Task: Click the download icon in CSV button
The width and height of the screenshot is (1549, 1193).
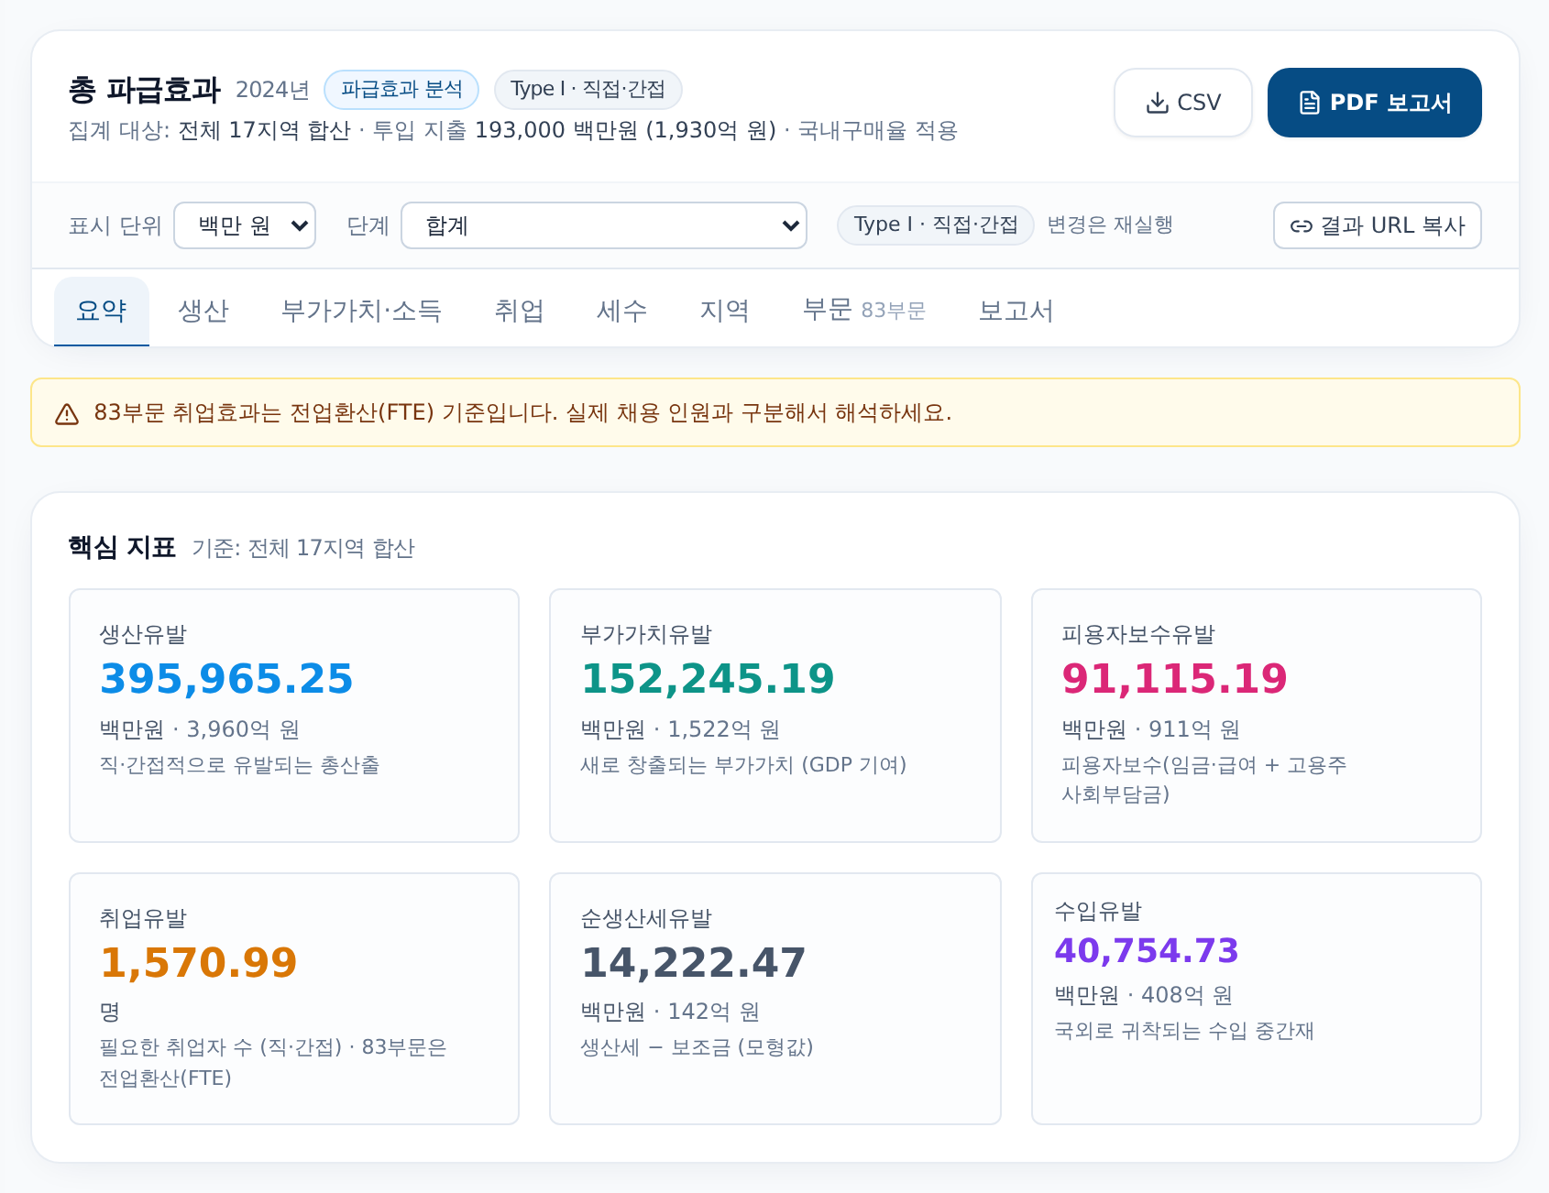Action: (1157, 103)
